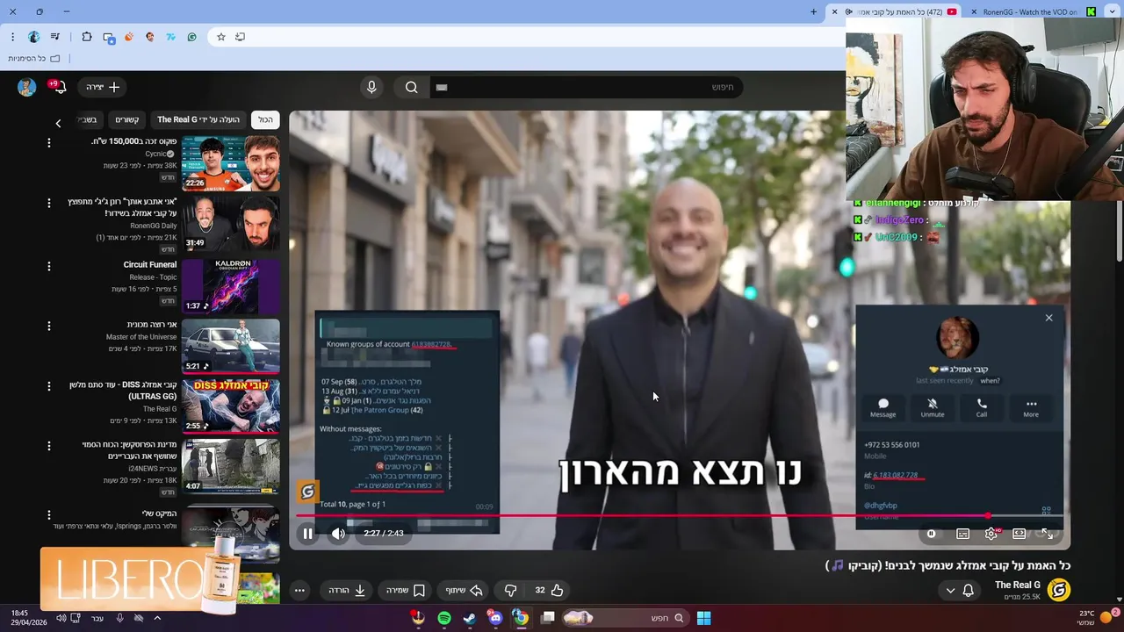Open the 22:26 video thumbnail from Cycnic
The height and width of the screenshot is (632, 1124).
point(231,163)
